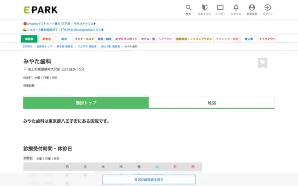Click the search magnifier icon in header
This screenshot has width=298, height=186.
coord(188,8)
